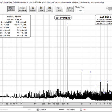
Task: Click harmonic marker 2 on the graph
Action: click(82, 71)
